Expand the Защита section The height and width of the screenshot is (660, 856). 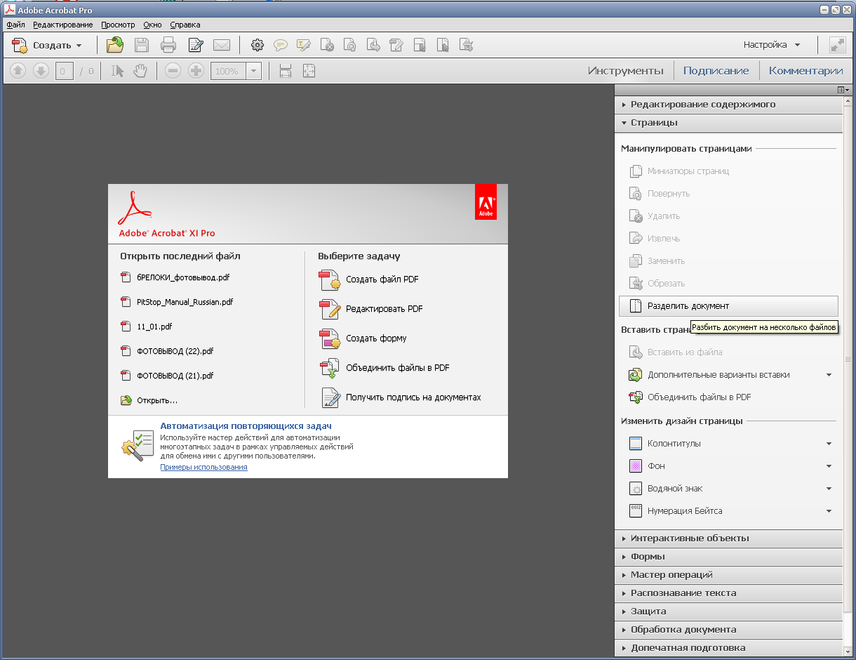coord(729,612)
